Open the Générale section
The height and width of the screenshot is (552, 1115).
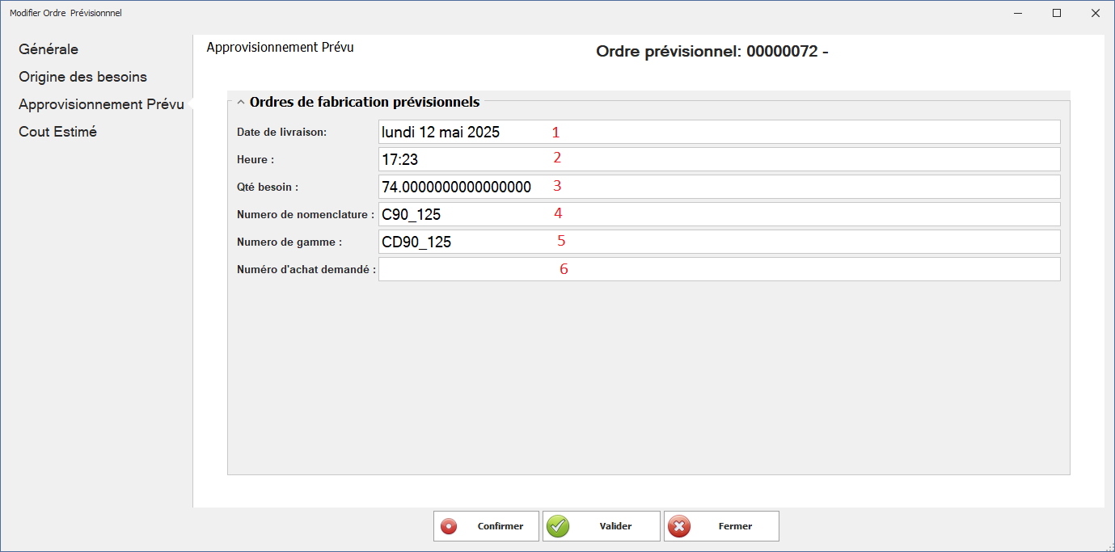click(x=49, y=49)
